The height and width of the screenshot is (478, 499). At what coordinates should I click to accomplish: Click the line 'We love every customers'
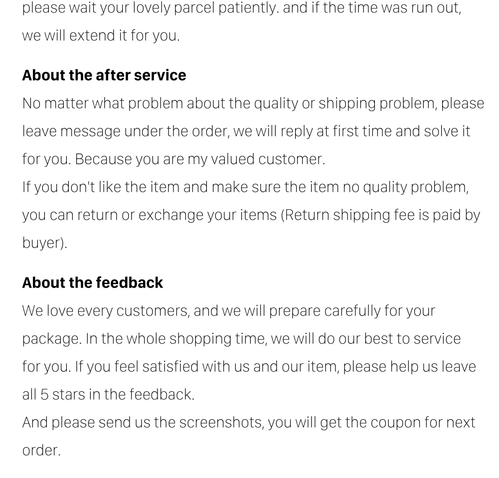click(x=228, y=311)
